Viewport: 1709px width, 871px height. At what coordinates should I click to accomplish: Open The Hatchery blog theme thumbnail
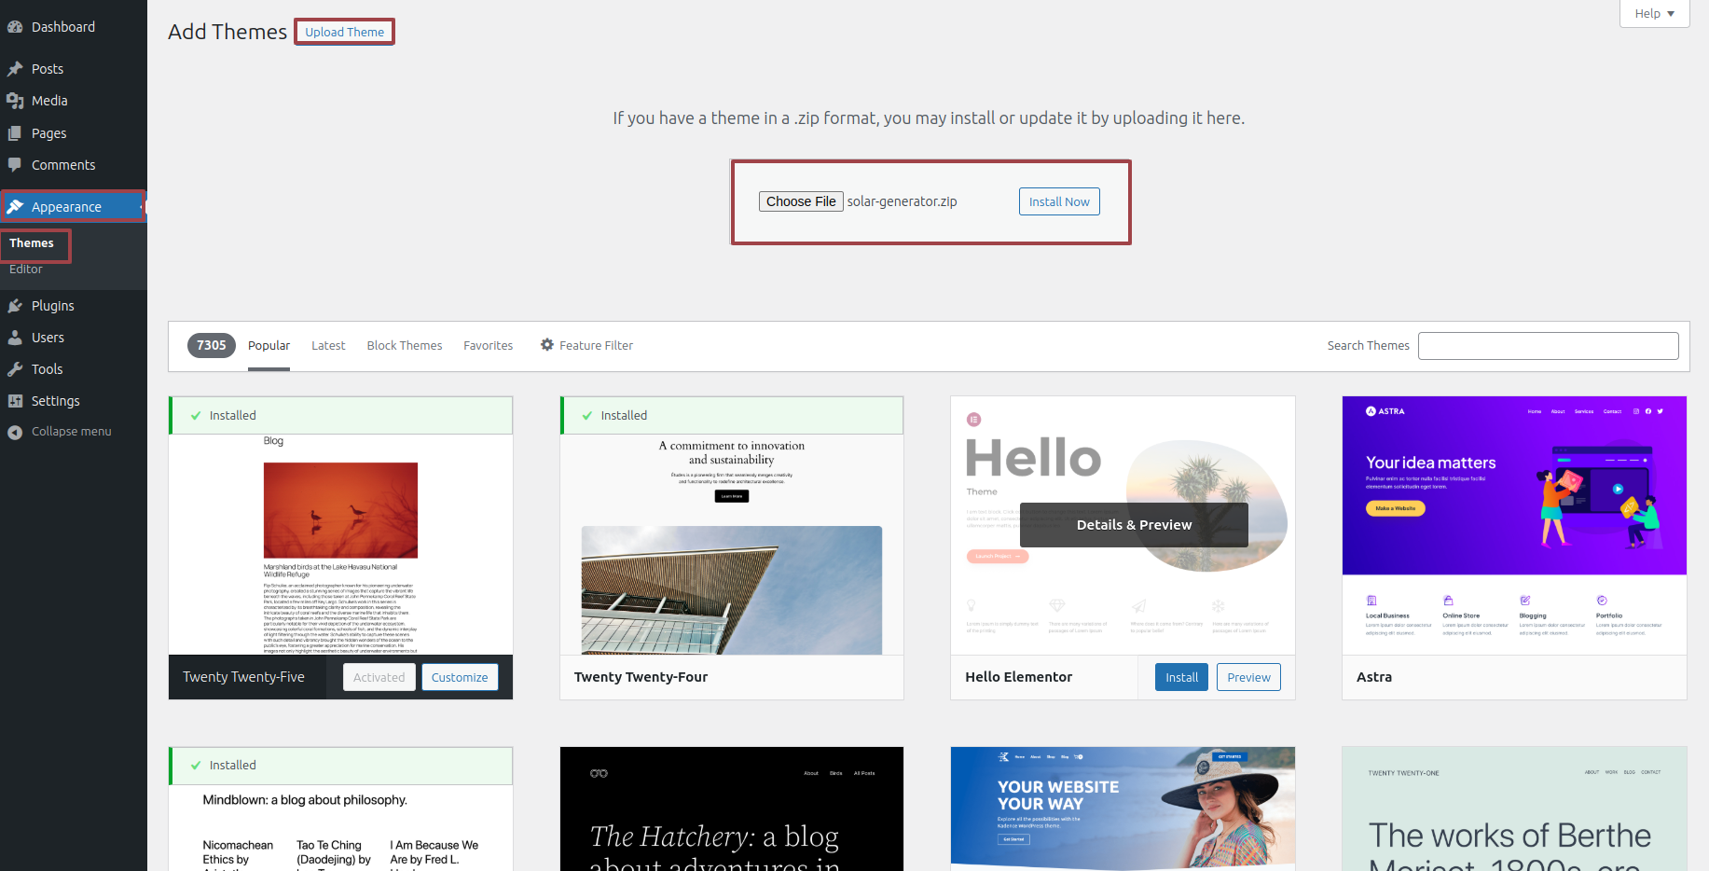[x=732, y=809]
